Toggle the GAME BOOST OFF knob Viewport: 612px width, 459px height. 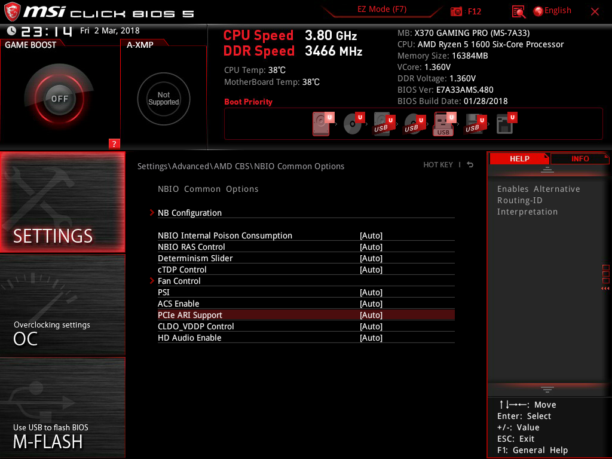[x=59, y=99]
